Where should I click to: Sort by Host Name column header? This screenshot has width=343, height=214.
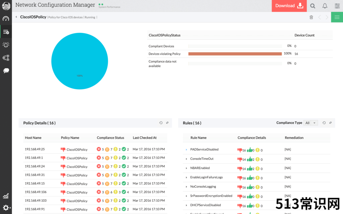[x=33, y=138]
